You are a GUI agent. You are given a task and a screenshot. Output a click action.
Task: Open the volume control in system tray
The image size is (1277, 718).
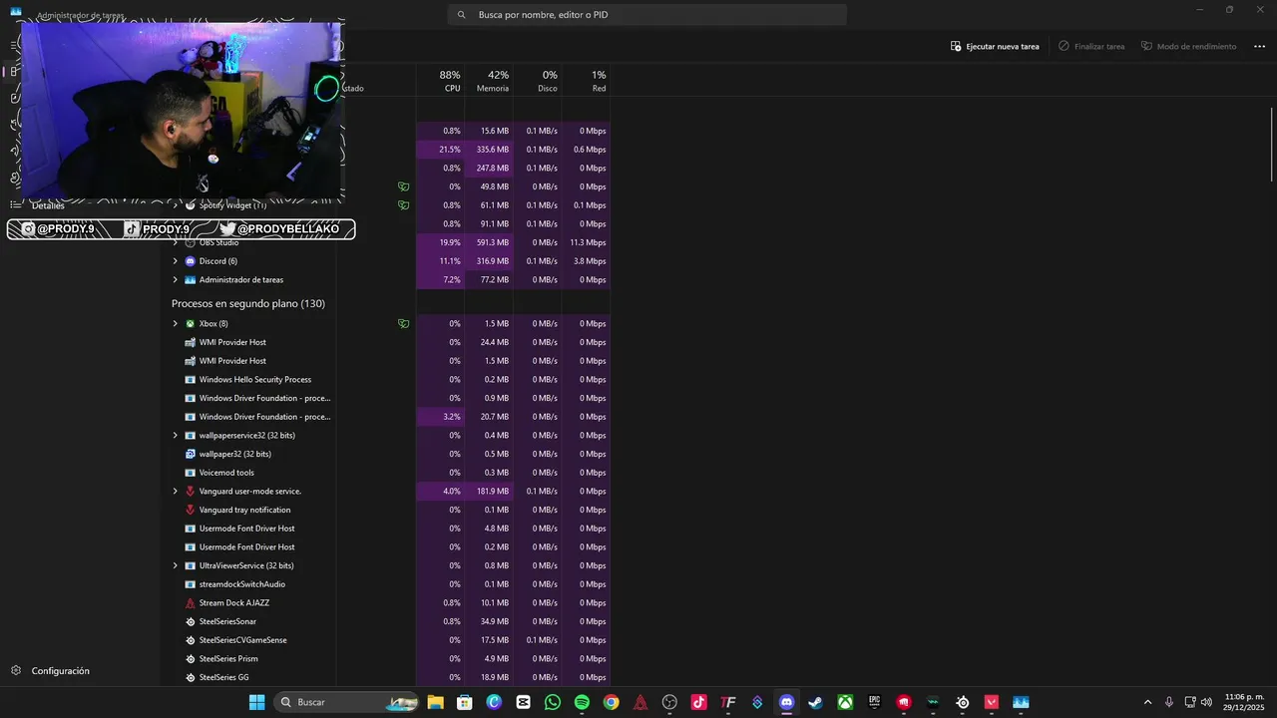(1206, 702)
